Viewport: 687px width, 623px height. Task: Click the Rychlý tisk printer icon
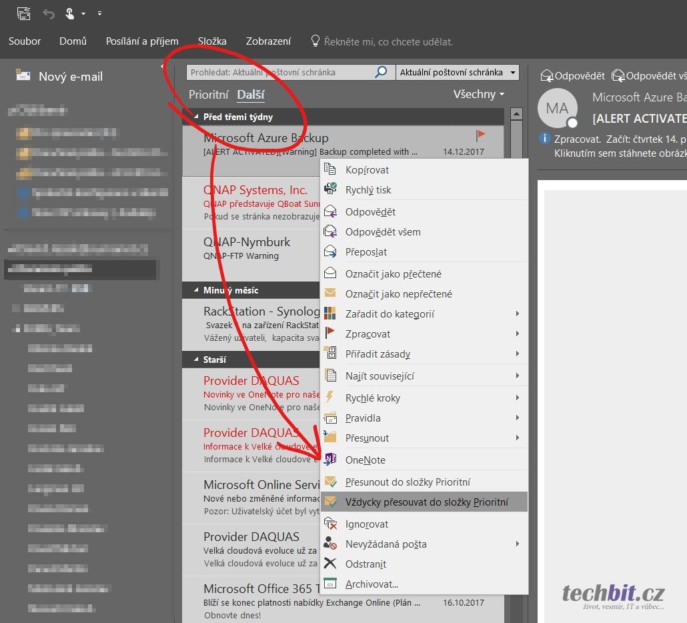(330, 189)
